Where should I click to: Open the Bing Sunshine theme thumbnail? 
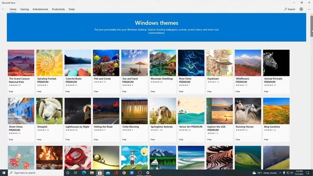[x=276, y=111]
